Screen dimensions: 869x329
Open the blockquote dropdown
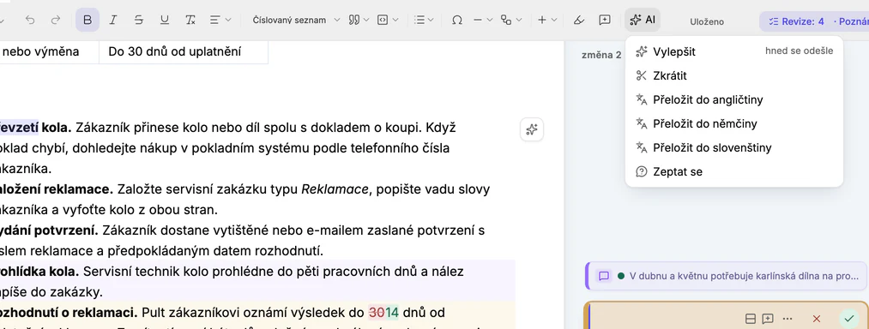coord(359,21)
